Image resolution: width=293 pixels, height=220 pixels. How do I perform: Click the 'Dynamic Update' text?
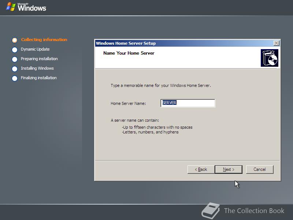click(35, 49)
